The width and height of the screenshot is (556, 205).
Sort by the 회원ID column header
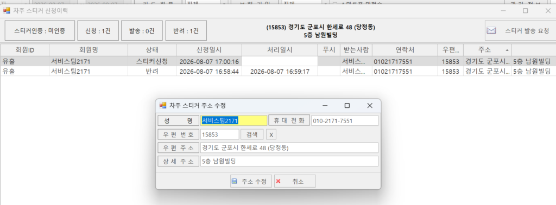click(x=25, y=50)
